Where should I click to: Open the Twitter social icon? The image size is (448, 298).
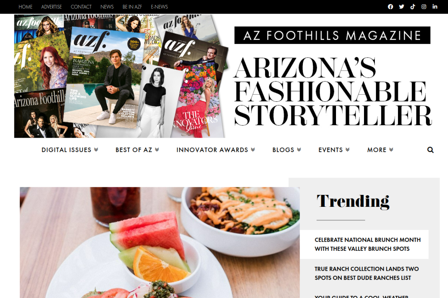click(x=401, y=7)
